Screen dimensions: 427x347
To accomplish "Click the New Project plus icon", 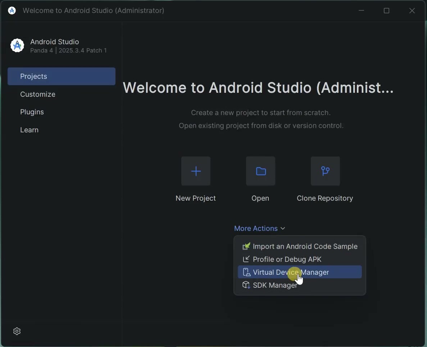I will click(196, 171).
